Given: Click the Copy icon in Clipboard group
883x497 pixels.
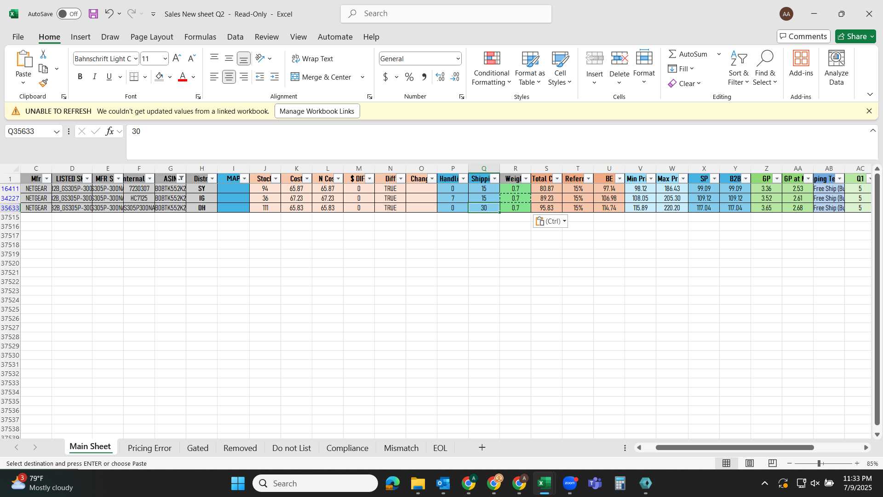Looking at the screenshot, I should point(44,69).
